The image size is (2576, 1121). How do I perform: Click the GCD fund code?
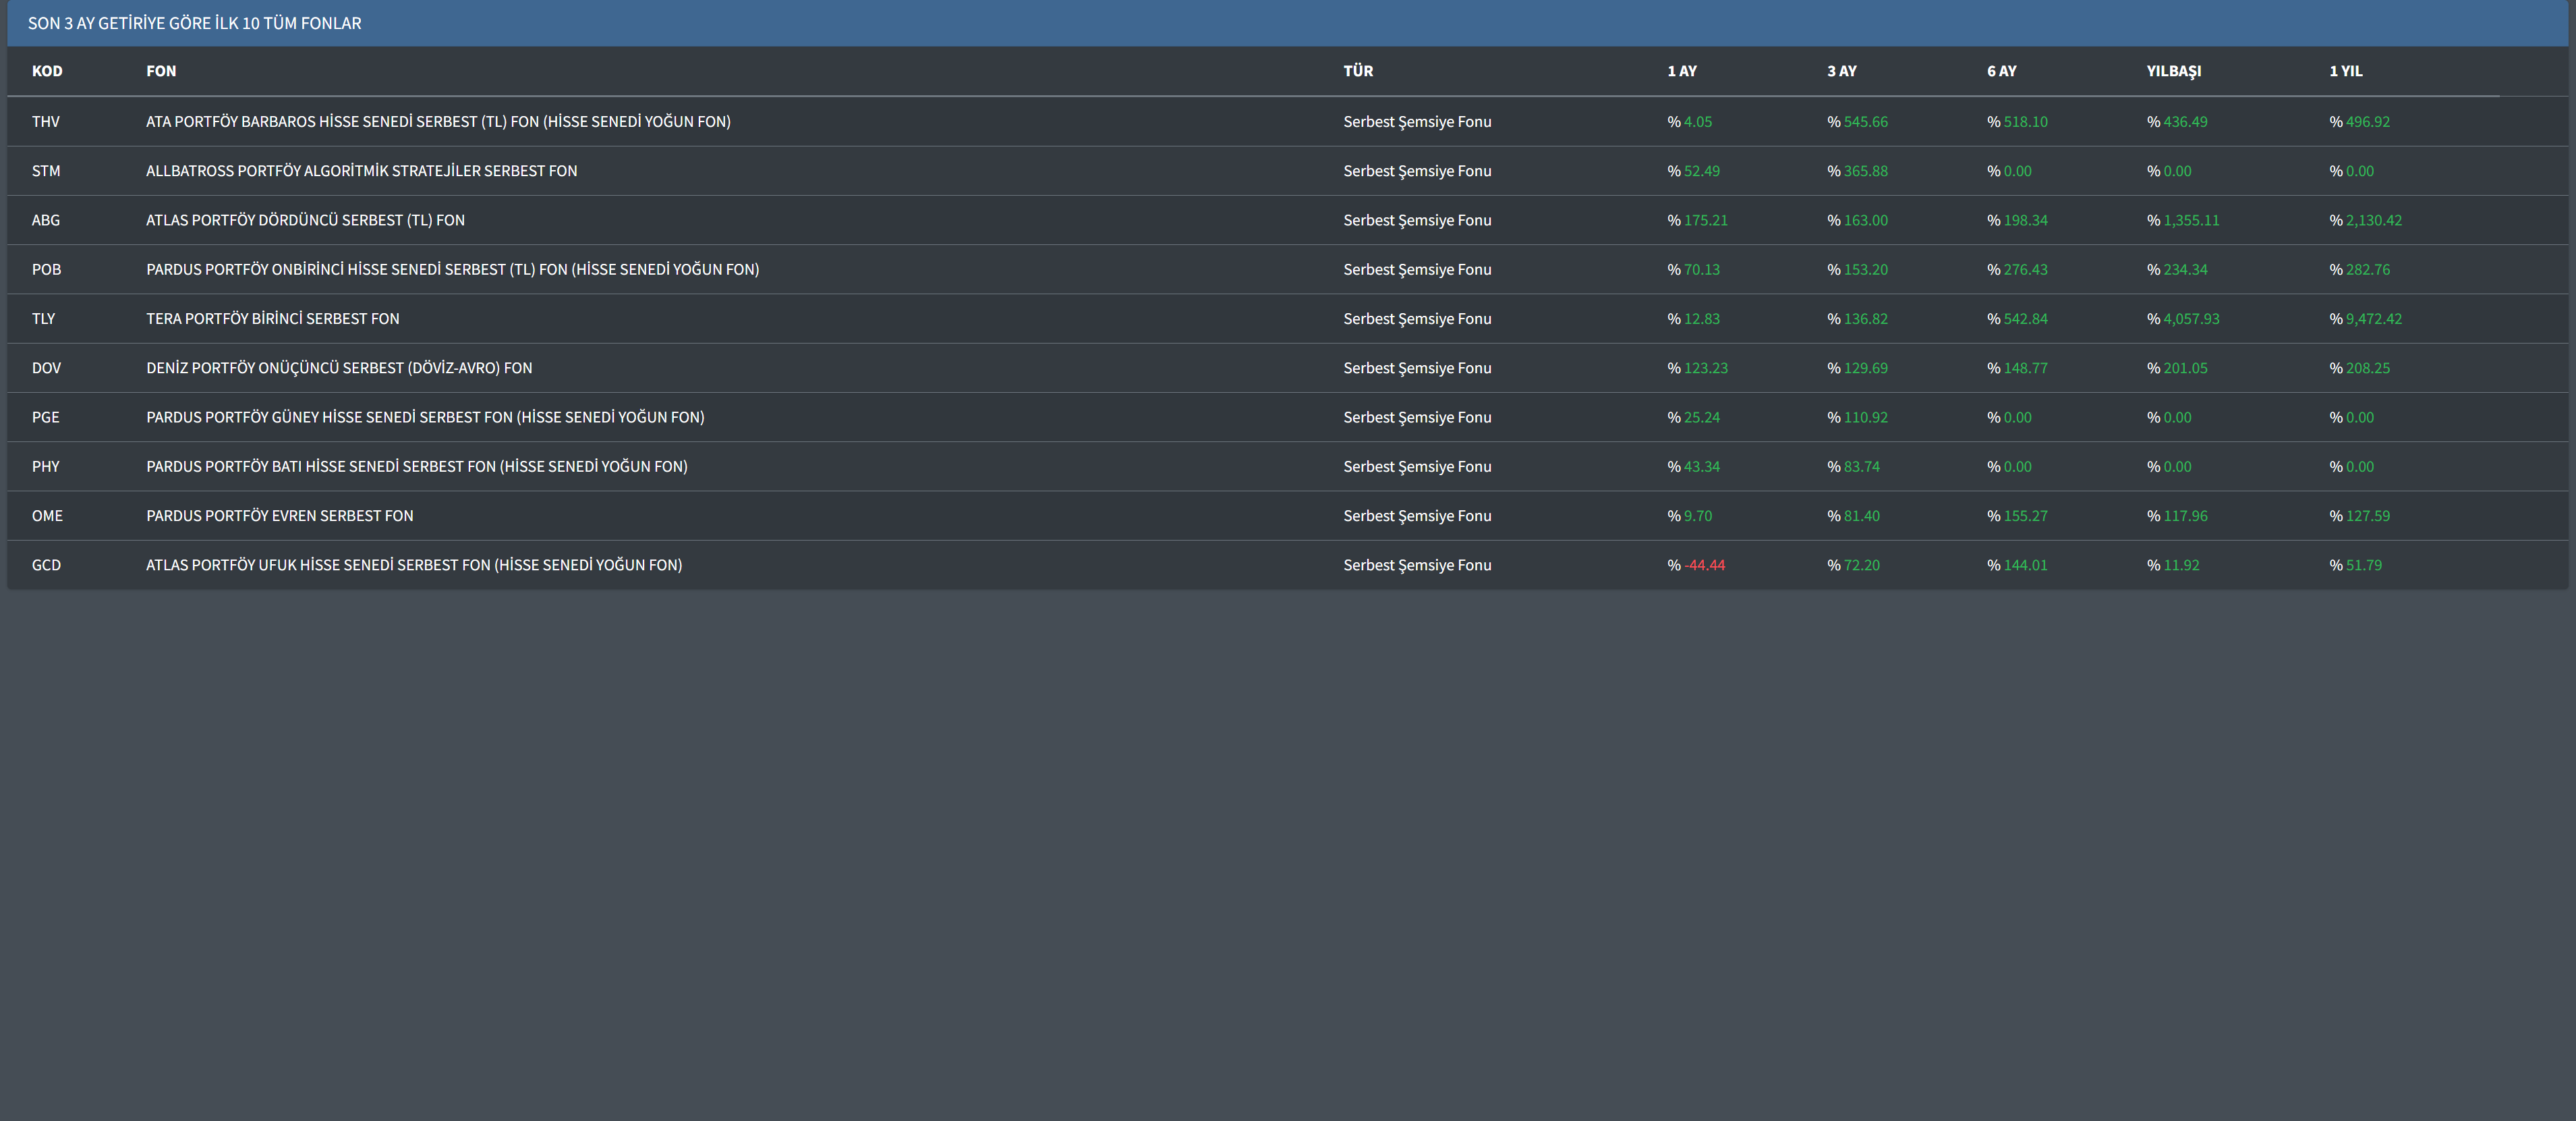pos(46,566)
